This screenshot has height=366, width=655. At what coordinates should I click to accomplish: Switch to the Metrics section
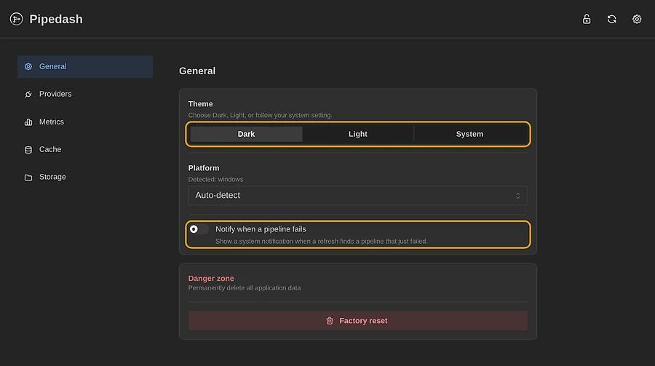(x=85, y=122)
